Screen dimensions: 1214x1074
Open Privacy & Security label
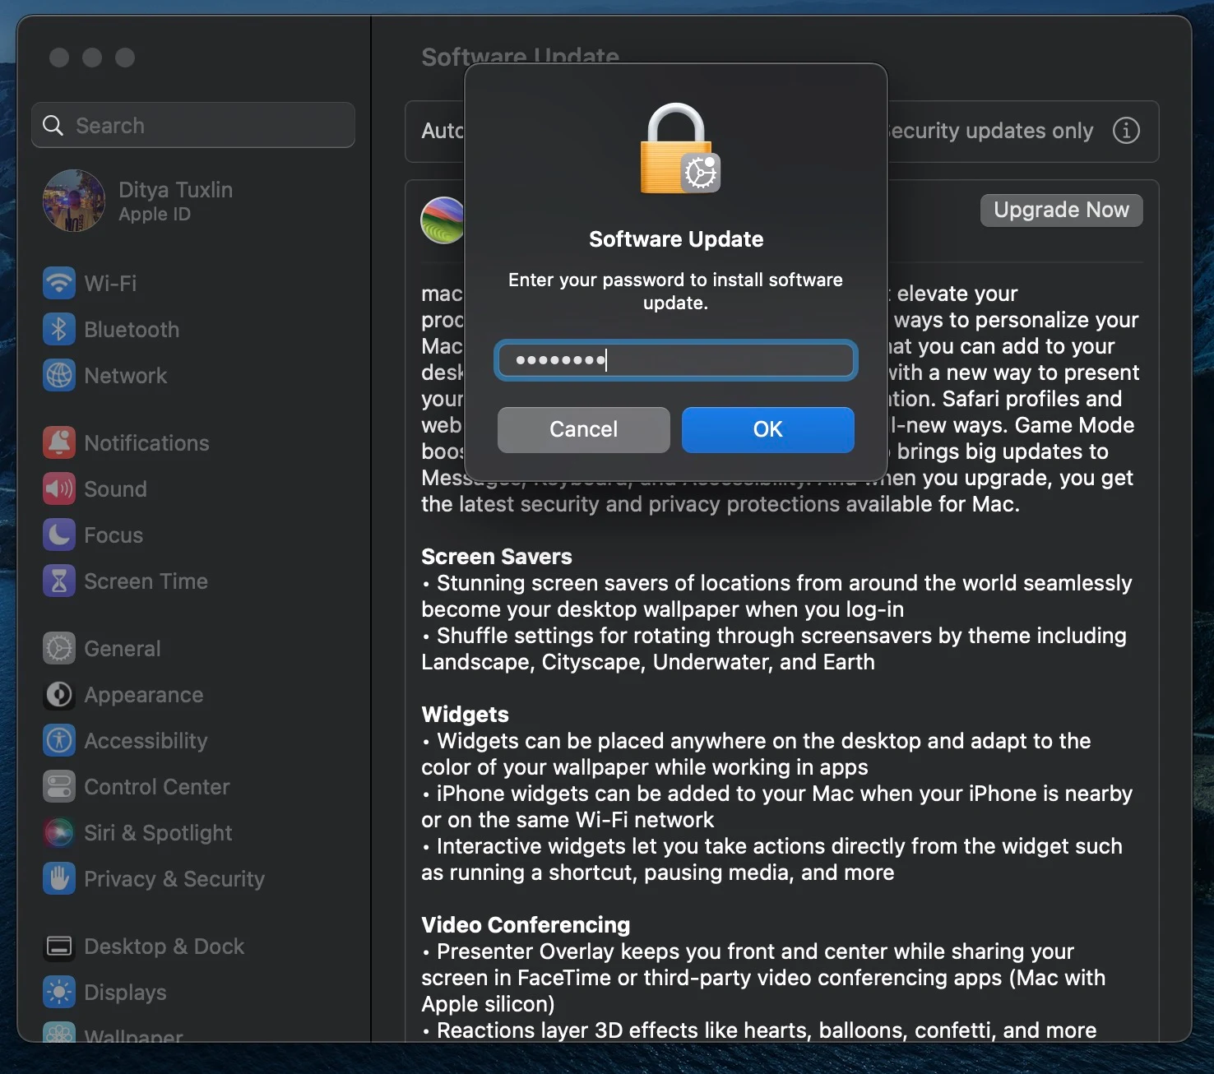tap(174, 879)
